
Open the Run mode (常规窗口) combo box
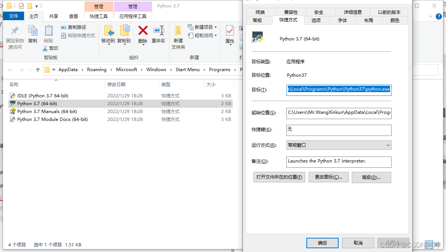(339, 145)
